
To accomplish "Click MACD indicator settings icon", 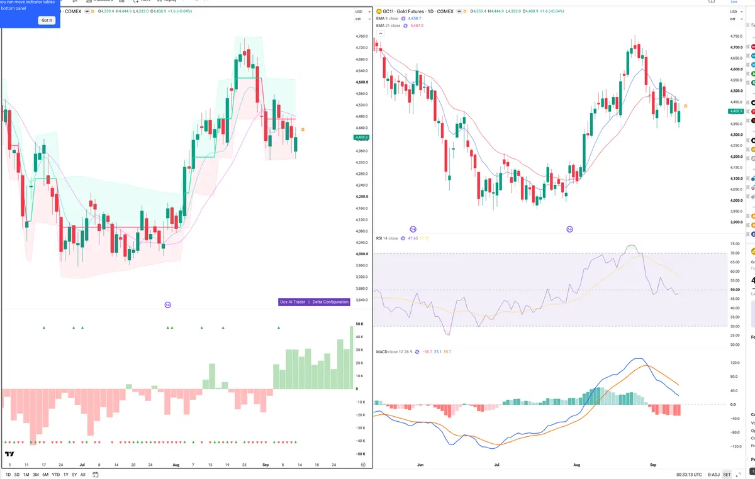I will pos(417,351).
